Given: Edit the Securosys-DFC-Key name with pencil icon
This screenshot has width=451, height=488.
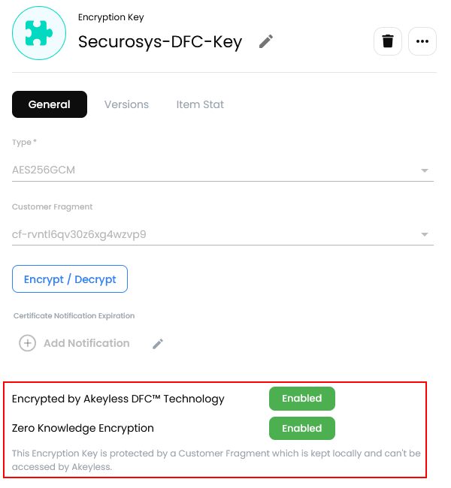Looking at the screenshot, I should (x=266, y=41).
